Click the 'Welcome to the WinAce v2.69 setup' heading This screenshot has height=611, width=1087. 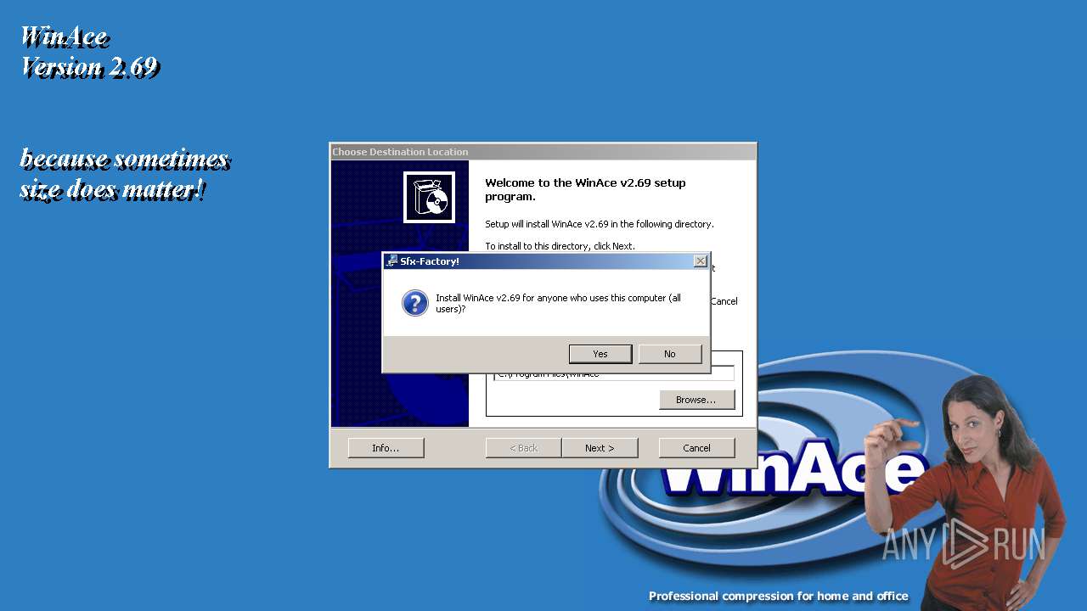pos(585,189)
